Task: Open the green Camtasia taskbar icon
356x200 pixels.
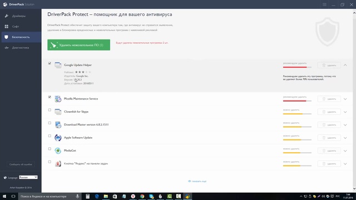Action: click(169, 196)
